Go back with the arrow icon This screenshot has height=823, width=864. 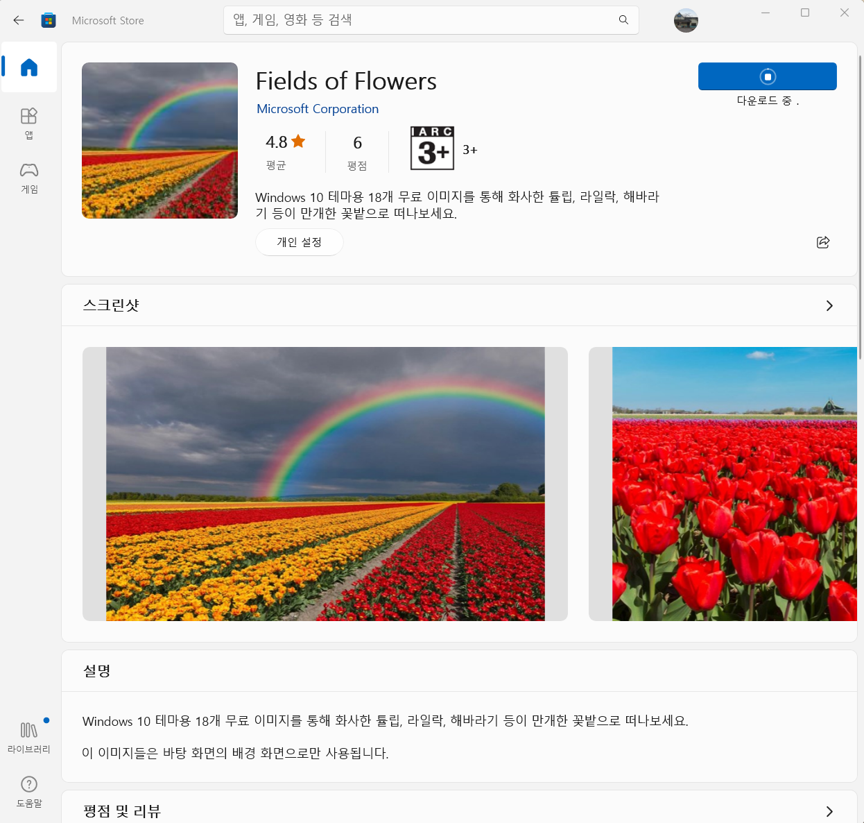pyautogui.click(x=19, y=20)
